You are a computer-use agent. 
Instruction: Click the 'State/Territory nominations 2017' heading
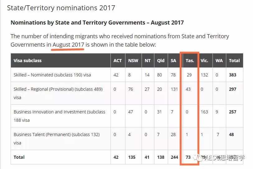(x=61, y=8)
